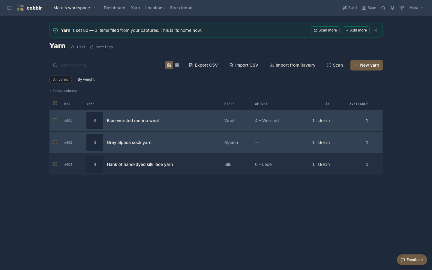
Task: Open the Yarn nav item
Action: point(135,8)
